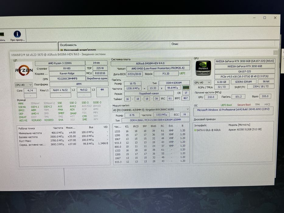Click the 6.00 GB video memory field

[222, 82]
